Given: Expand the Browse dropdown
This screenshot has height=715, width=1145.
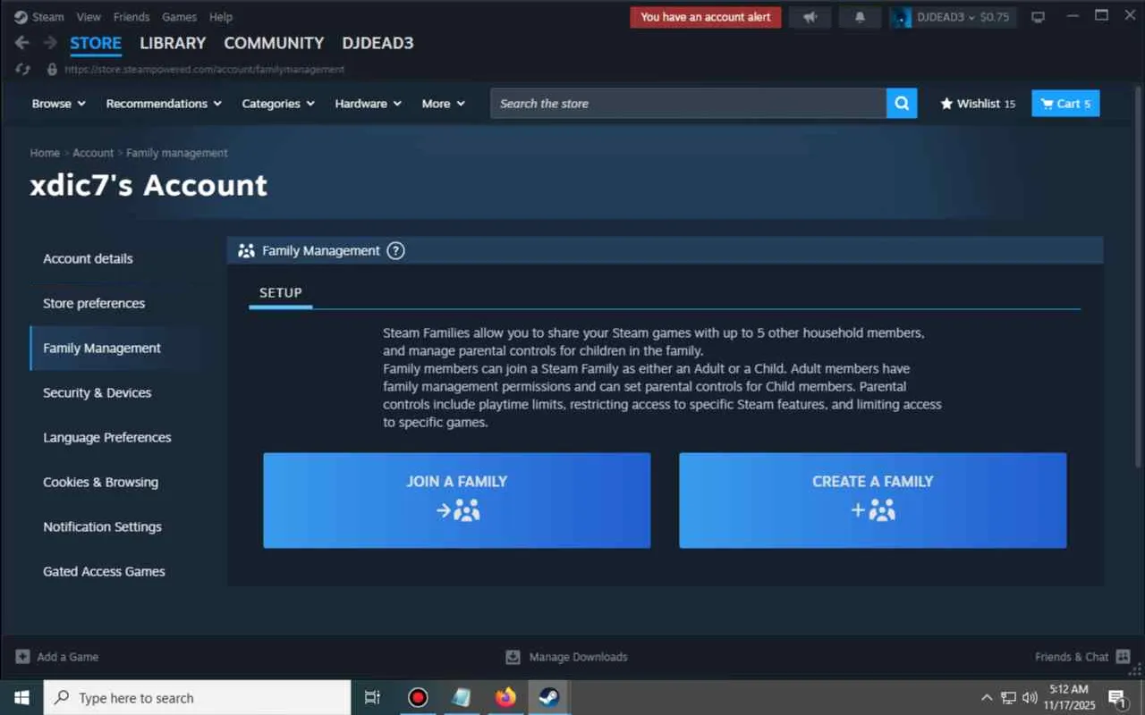Looking at the screenshot, I should click(x=59, y=104).
